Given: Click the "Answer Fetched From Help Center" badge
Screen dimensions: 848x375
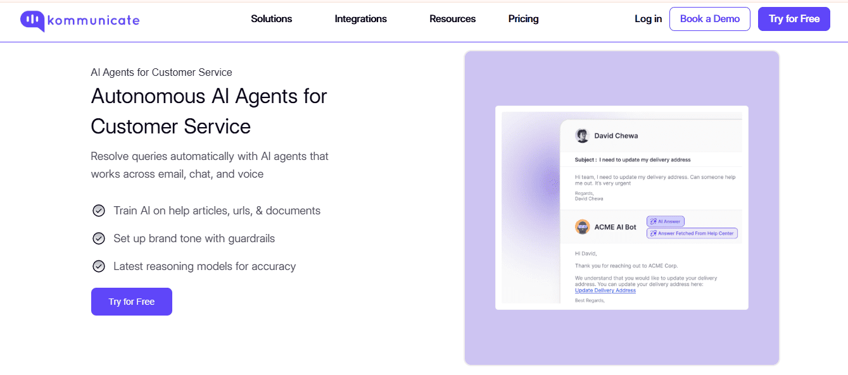Looking at the screenshot, I should (x=692, y=233).
